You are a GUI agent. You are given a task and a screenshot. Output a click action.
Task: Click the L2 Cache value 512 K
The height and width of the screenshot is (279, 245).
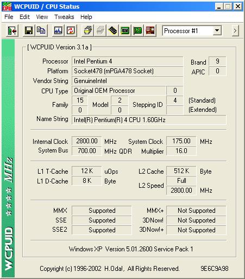pyautogui.click(x=181, y=171)
